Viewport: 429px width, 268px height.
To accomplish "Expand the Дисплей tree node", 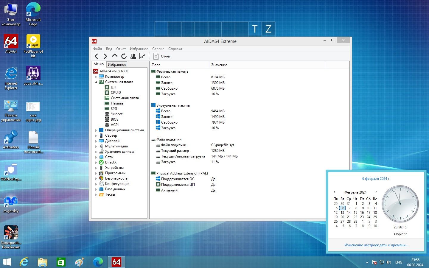I will point(96,141).
